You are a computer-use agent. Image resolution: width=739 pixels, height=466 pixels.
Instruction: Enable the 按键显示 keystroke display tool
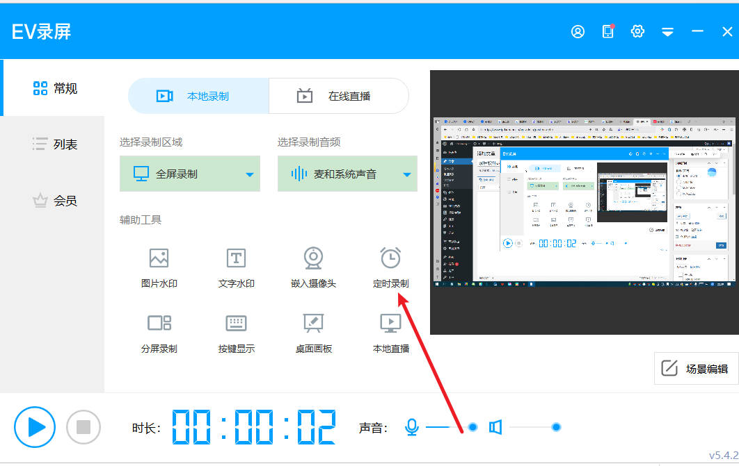click(x=236, y=331)
